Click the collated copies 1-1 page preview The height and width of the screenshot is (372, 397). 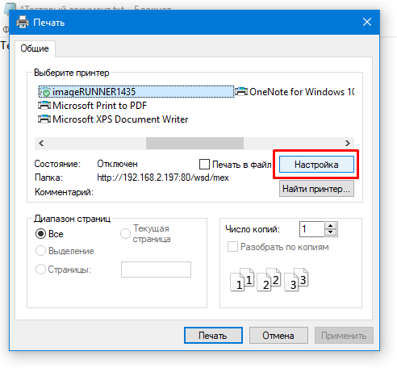(x=242, y=280)
